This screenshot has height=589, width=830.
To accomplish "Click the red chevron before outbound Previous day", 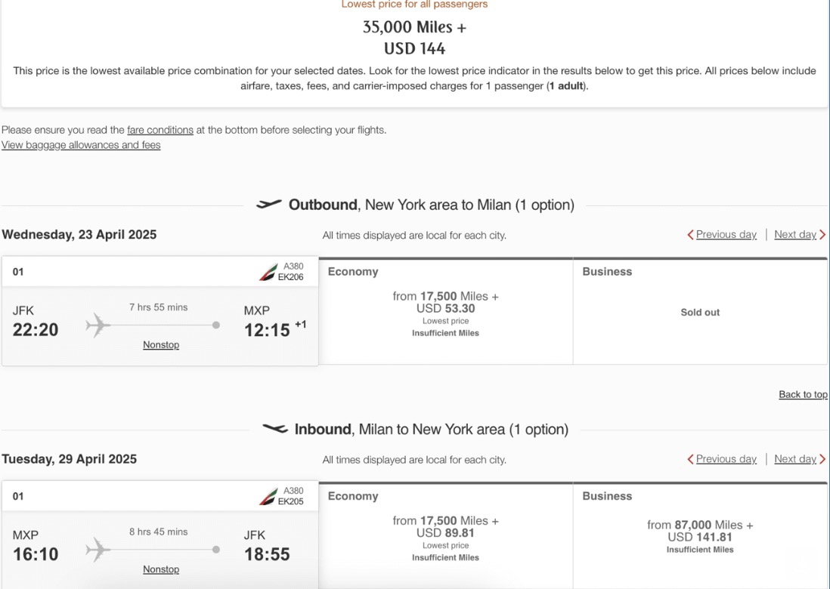I will (689, 234).
